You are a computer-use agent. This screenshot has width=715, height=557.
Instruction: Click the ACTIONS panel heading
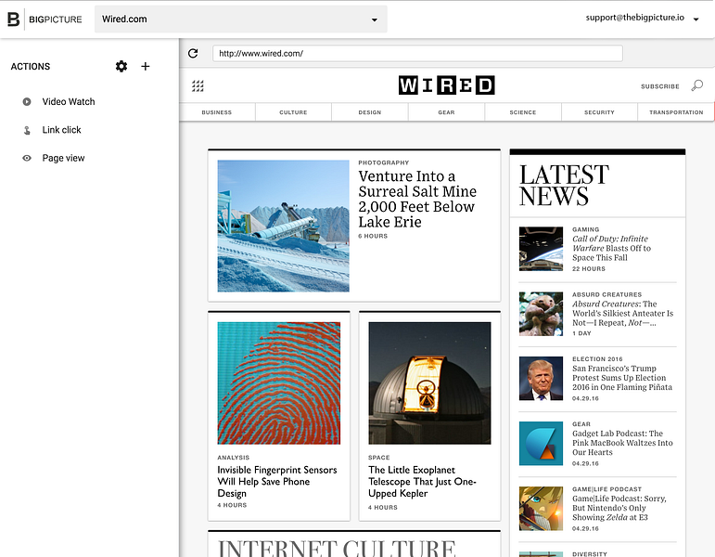pyautogui.click(x=31, y=67)
